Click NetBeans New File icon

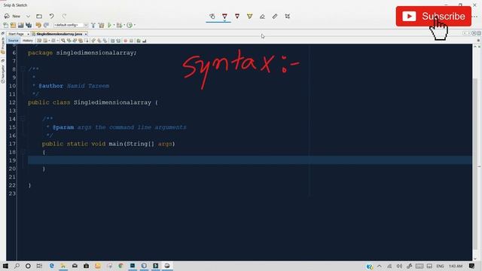click(5, 25)
